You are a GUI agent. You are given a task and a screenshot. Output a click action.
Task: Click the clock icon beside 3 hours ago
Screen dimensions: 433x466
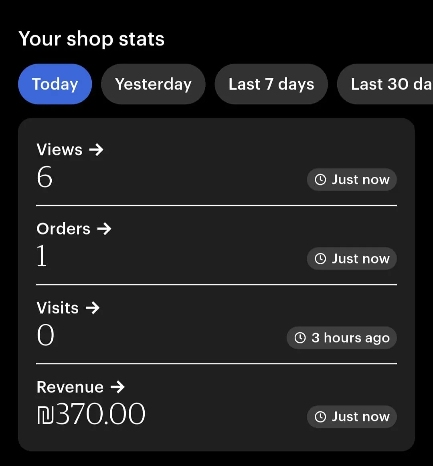click(x=300, y=338)
